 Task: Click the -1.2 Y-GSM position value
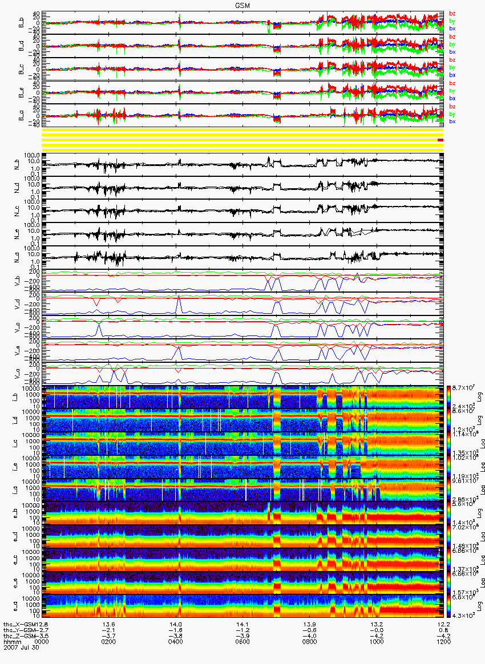pos(242,630)
